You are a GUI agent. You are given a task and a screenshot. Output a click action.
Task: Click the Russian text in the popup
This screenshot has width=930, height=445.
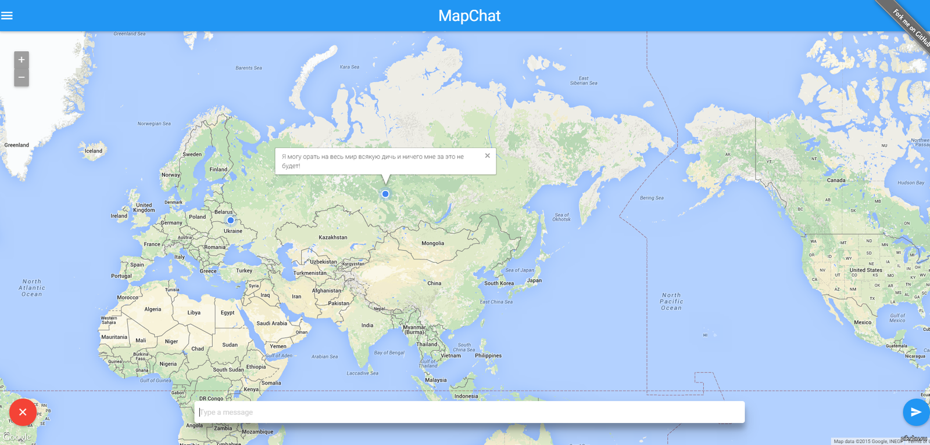click(373, 161)
